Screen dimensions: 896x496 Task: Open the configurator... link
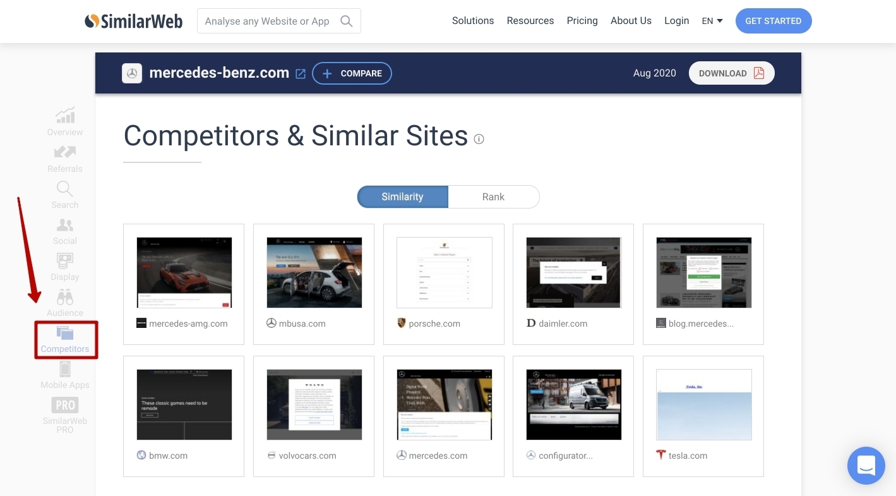click(x=566, y=456)
